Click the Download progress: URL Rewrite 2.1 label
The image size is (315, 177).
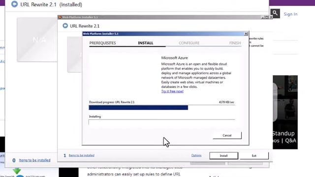[112, 102]
